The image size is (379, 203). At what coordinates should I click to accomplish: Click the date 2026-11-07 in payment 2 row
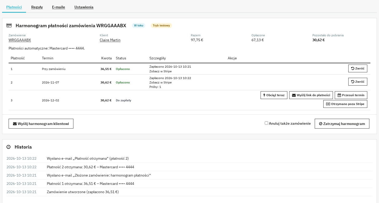[x=50, y=82]
